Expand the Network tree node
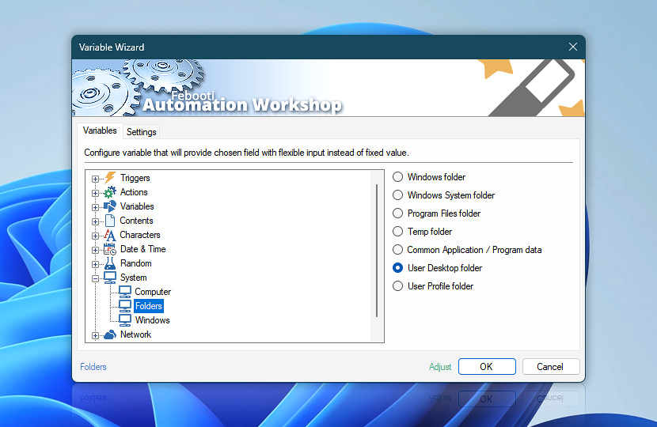This screenshot has width=657, height=427. point(95,336)
